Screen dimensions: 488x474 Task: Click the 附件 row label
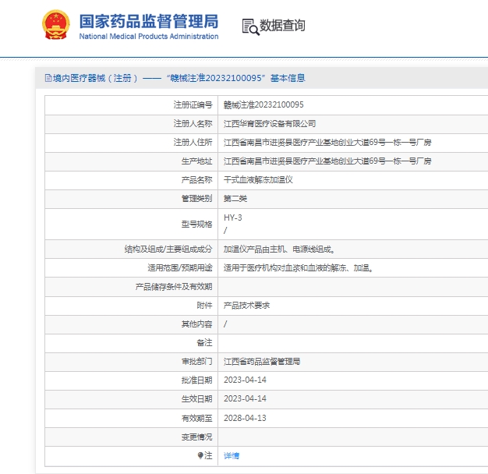(x=204, y=306)
